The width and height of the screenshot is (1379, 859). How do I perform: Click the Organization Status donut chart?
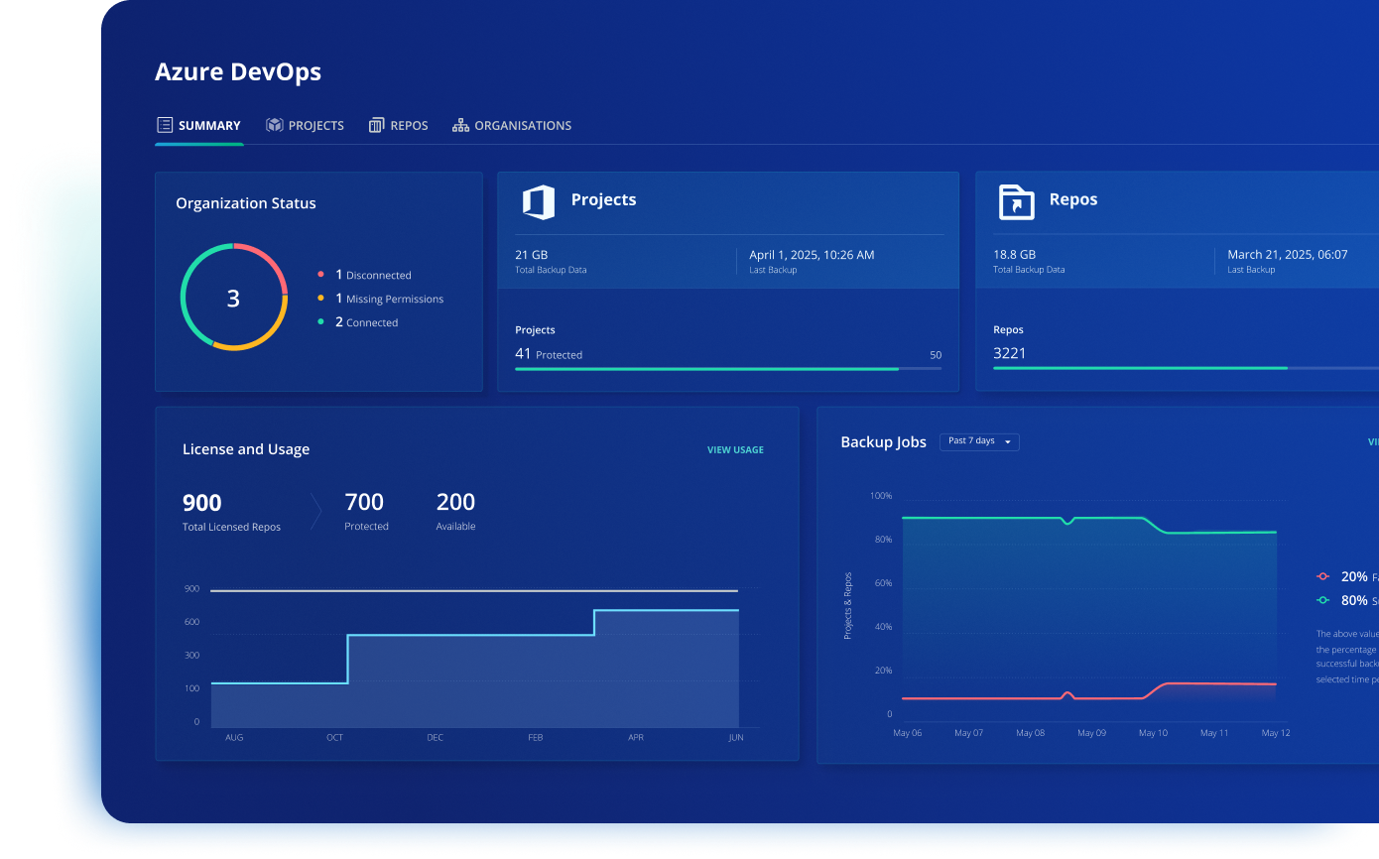(x=233, y=296)
